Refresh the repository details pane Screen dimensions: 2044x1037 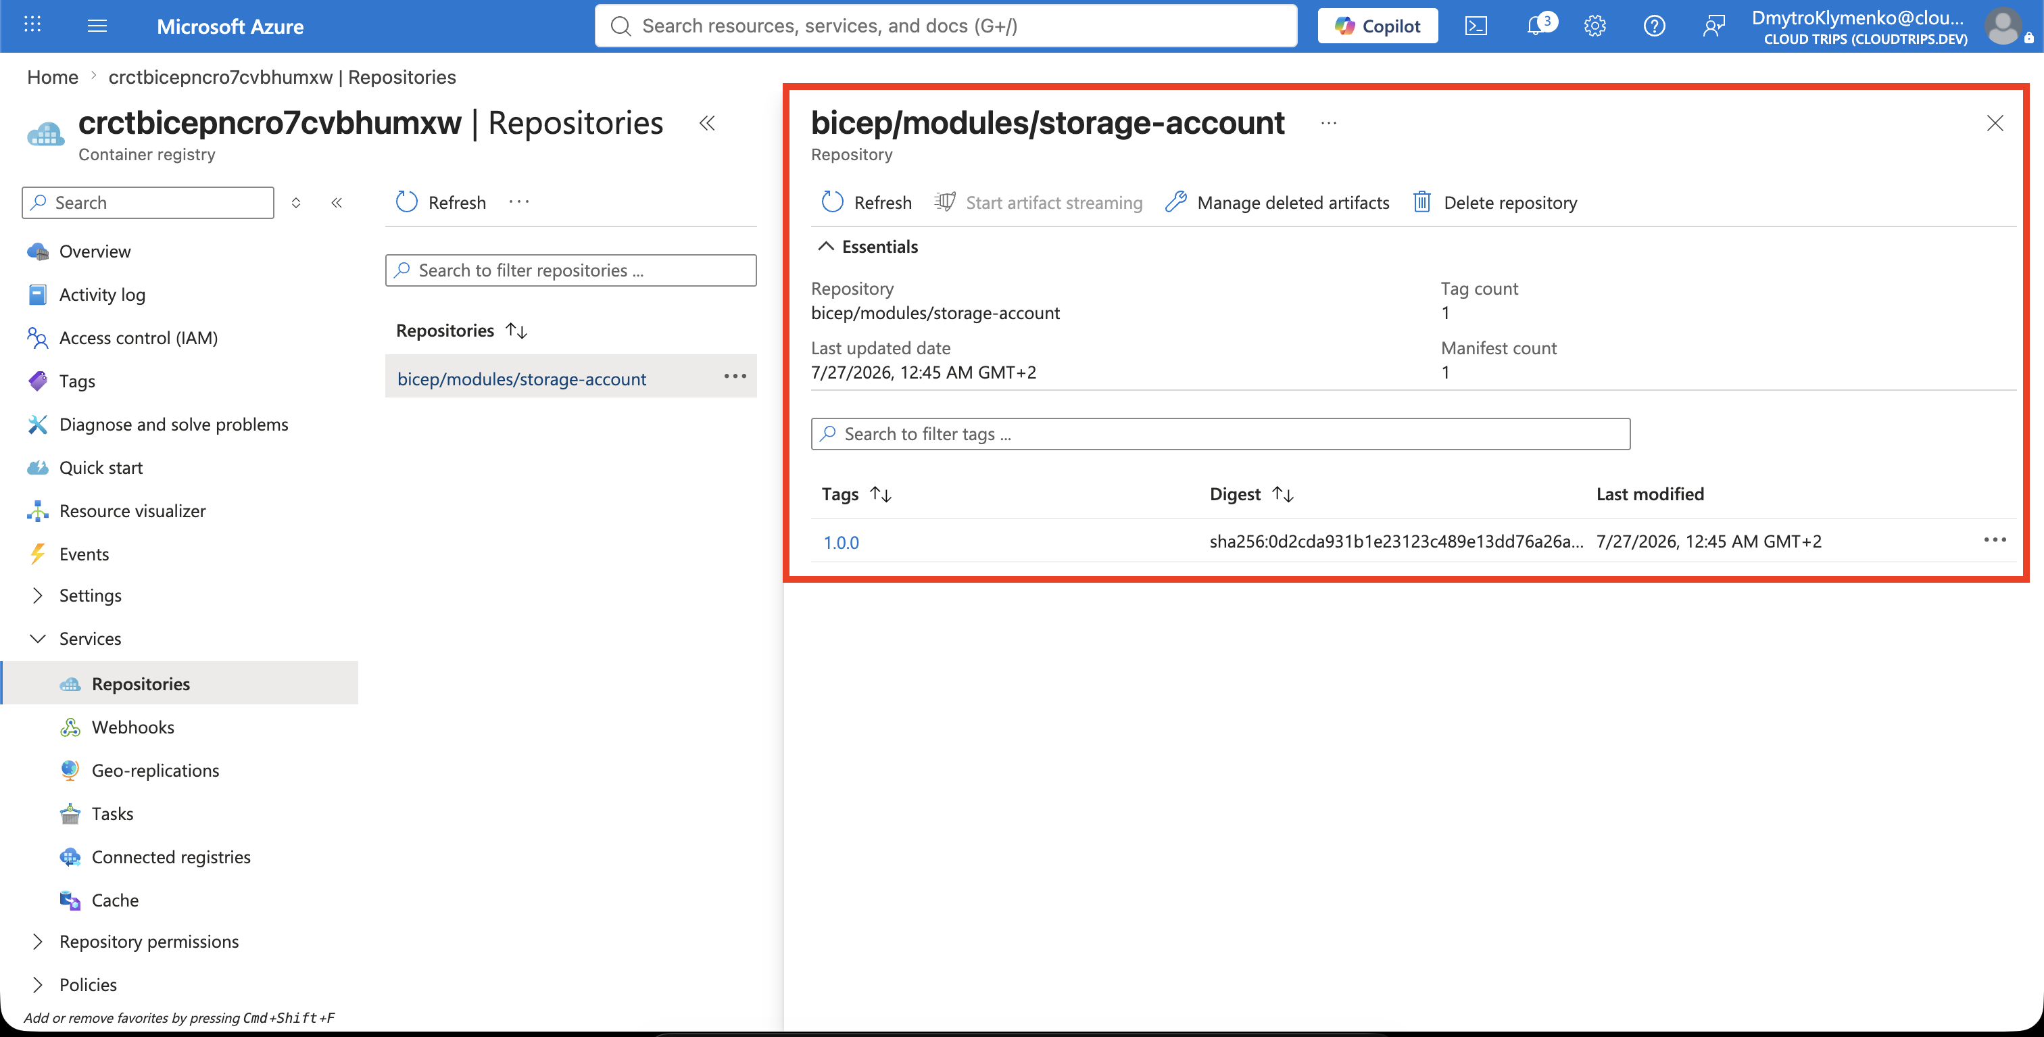click(867, 202)
